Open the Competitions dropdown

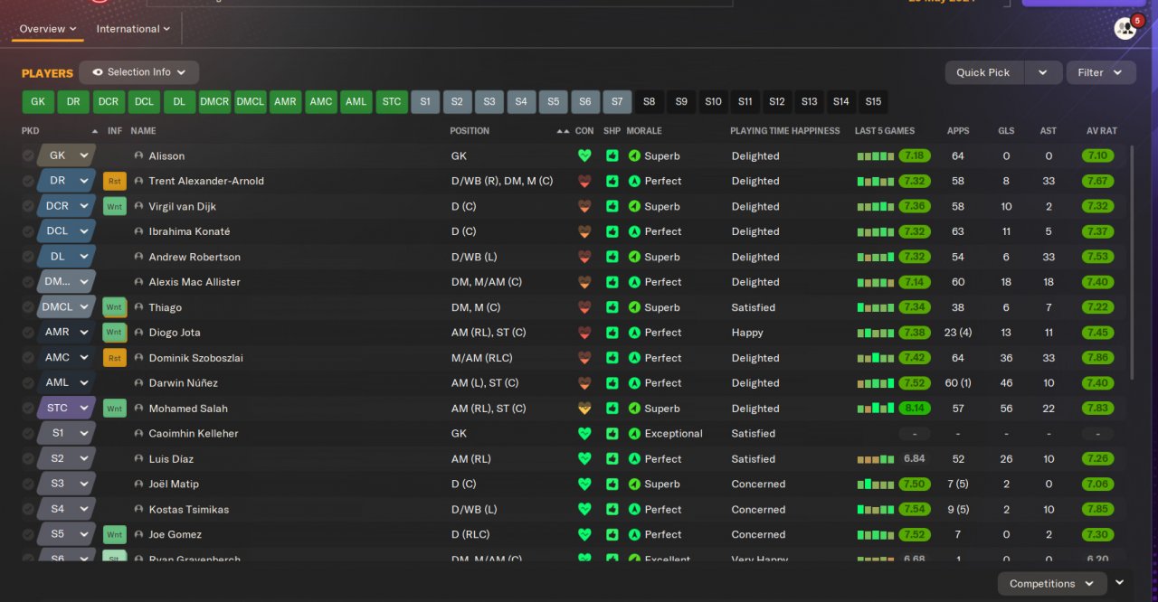pyautogui.click(x=1052, y=584)
